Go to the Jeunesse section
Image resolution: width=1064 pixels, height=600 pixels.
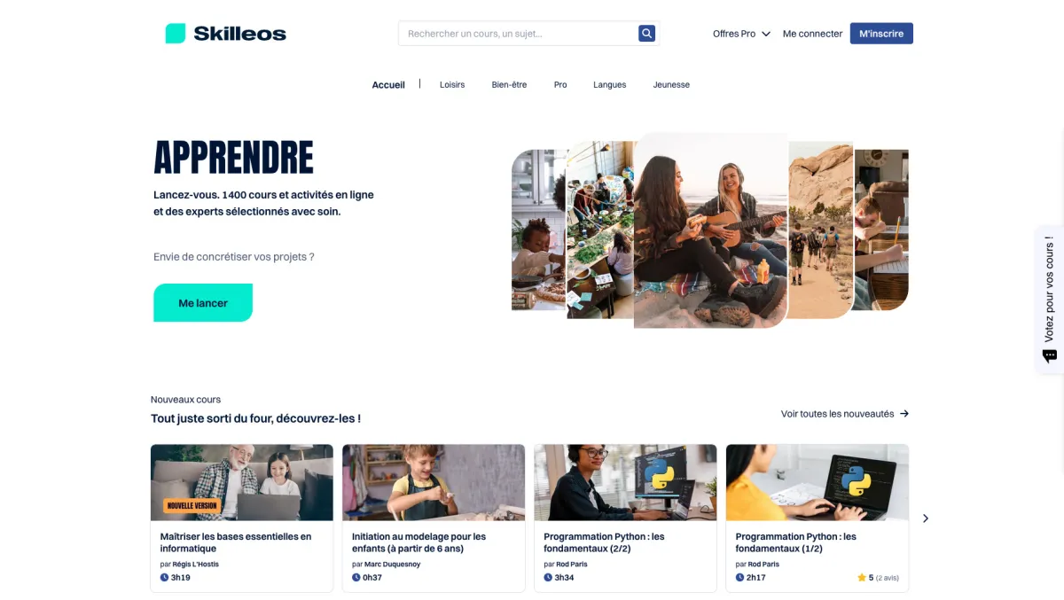click(671, 85)
